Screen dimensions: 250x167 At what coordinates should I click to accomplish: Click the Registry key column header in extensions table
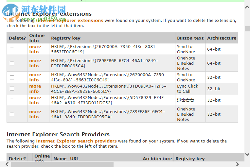(x=66, y=38)
